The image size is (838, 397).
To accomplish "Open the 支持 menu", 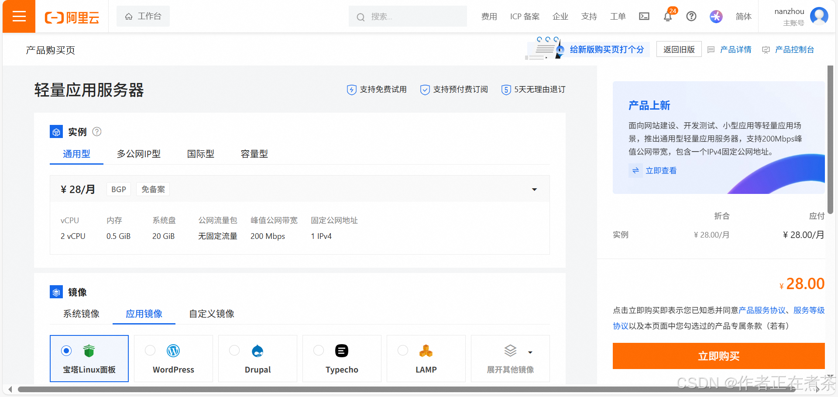I will [589, 17].
